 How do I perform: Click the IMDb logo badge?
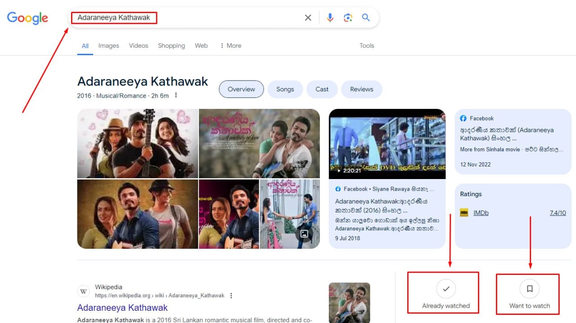(x=464, y=213)
